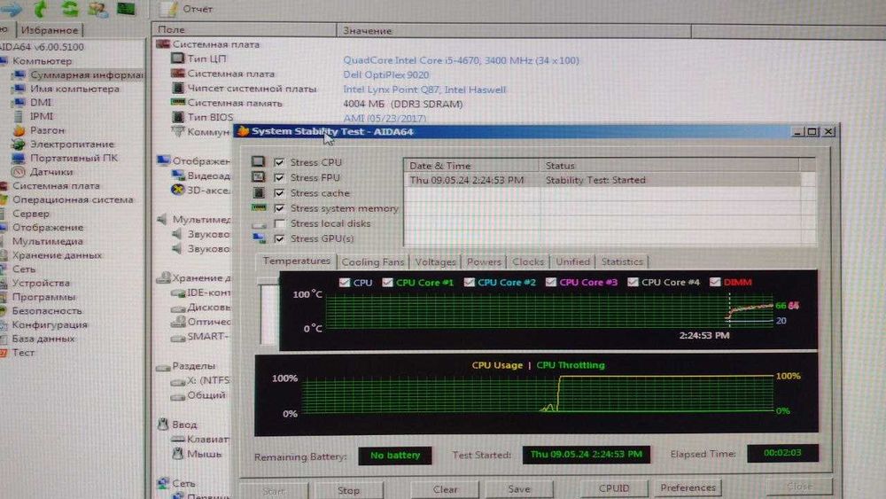Toggle the CPU Core #1 graph checkbox

click(388, 282)
